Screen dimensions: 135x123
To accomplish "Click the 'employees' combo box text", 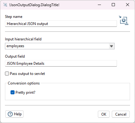I will point(15,46).
